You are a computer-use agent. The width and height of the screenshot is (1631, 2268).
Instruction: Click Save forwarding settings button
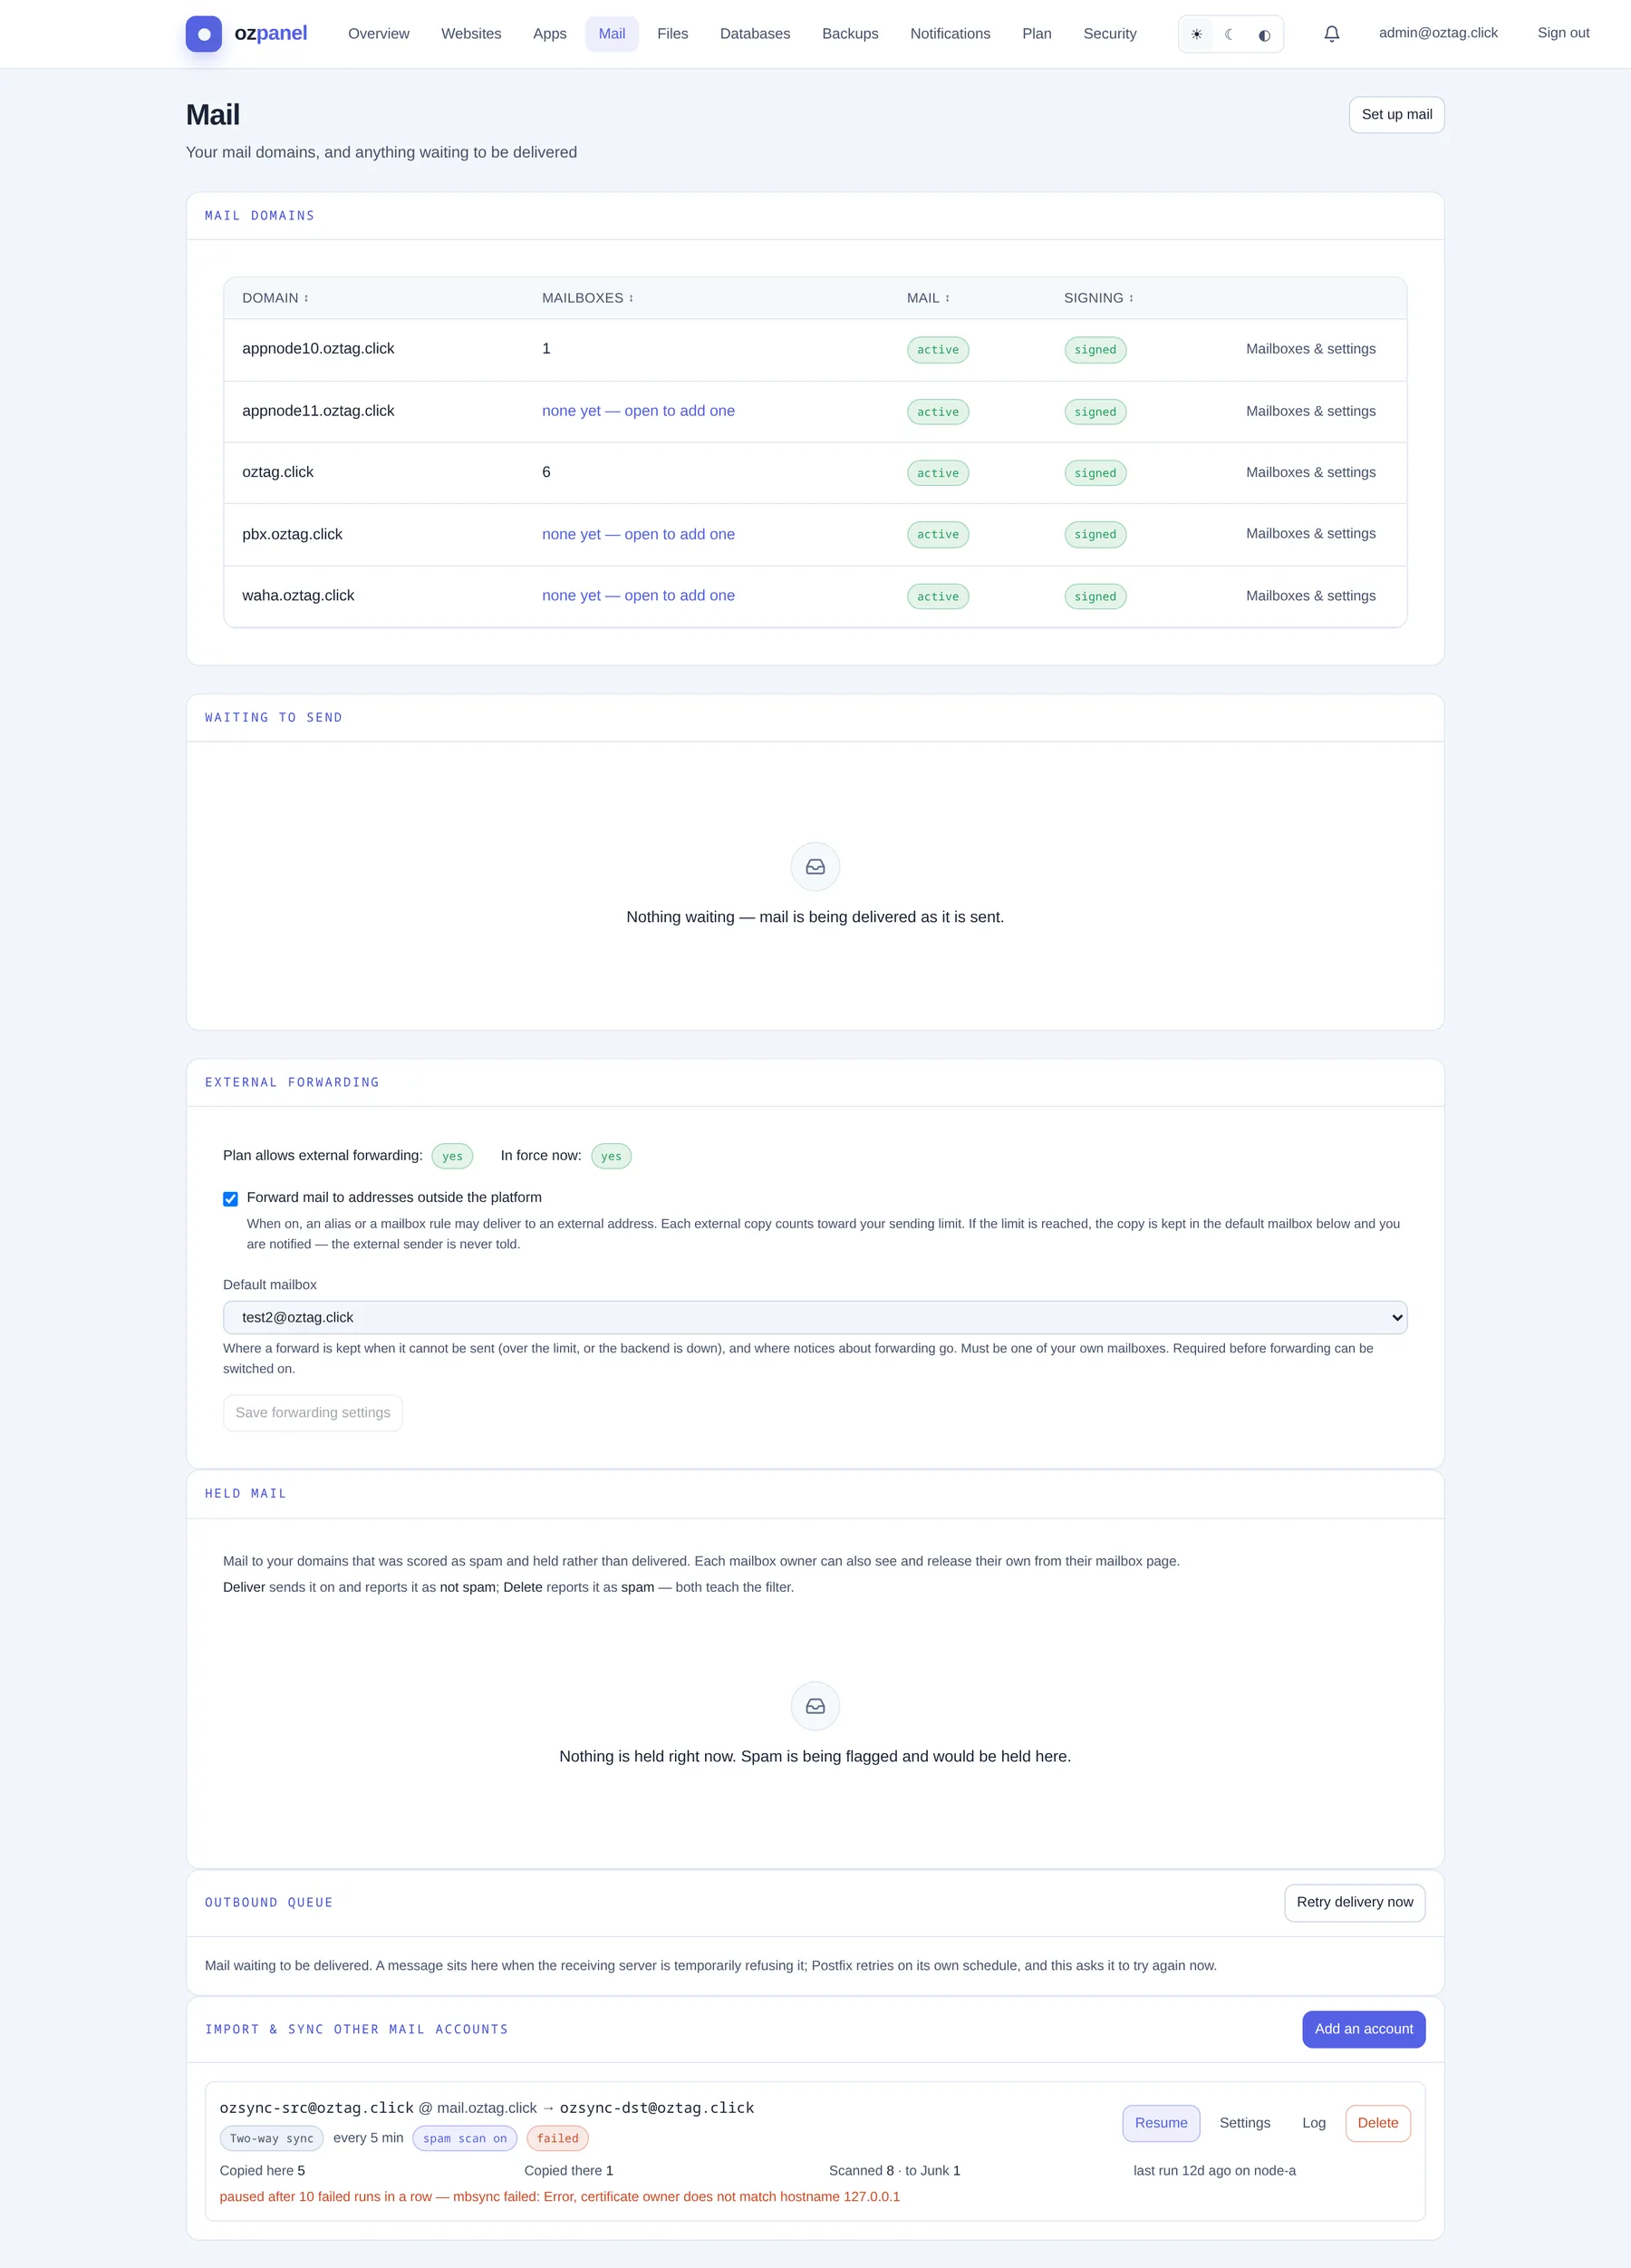tap(313, 1413)
